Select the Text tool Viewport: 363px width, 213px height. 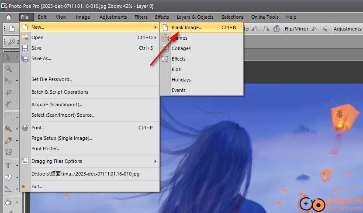pyautogui.click(x=9, y=166)
